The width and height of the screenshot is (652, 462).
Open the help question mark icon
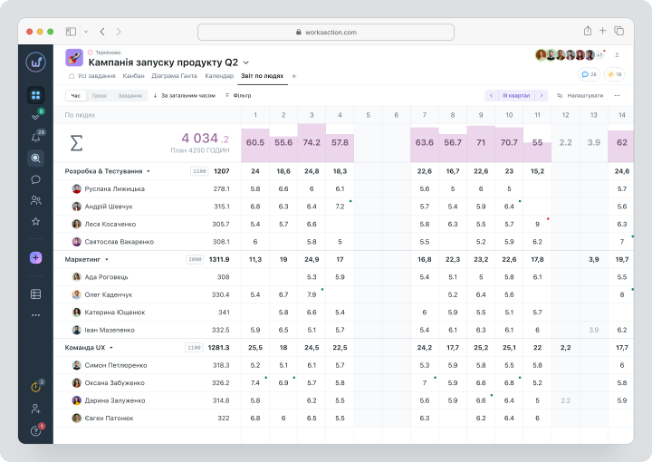point(35,431)
